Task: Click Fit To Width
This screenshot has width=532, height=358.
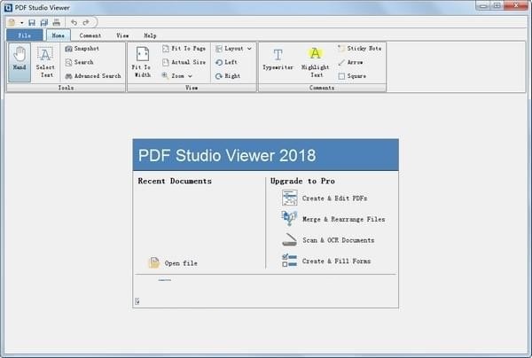Action: point(142,62)
